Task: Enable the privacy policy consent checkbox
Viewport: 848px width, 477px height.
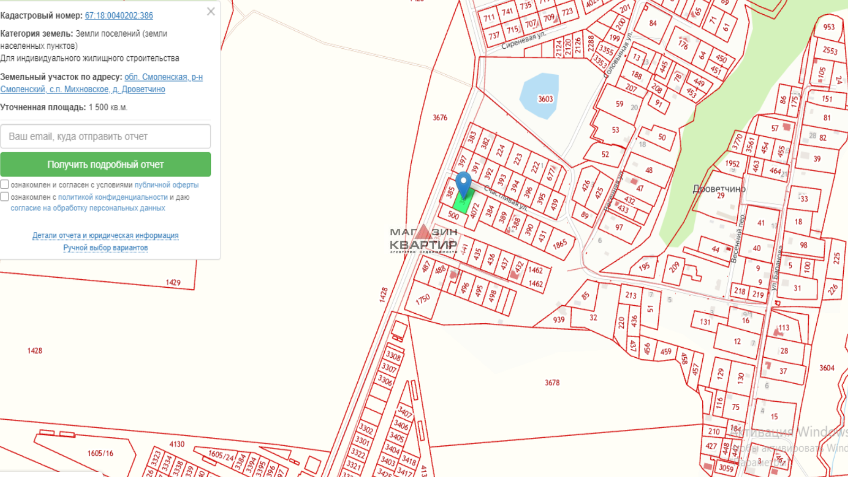Action: 5,197
